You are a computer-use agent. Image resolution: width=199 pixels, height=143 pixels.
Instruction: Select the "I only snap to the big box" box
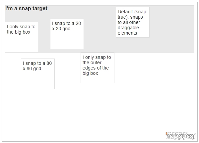pos(22,37)
